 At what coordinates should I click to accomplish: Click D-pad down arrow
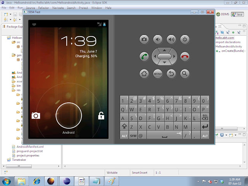[x=164, y=63]
